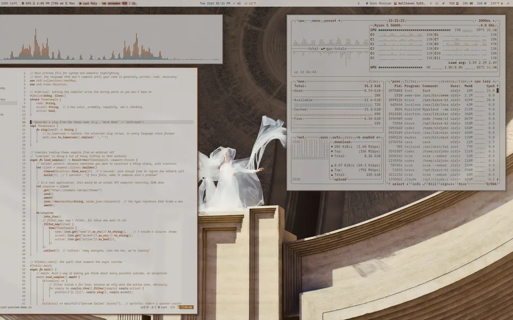Toggle the disks view in mem box
The width and height of the screenshot is (513, 320).
coord(373,81)
